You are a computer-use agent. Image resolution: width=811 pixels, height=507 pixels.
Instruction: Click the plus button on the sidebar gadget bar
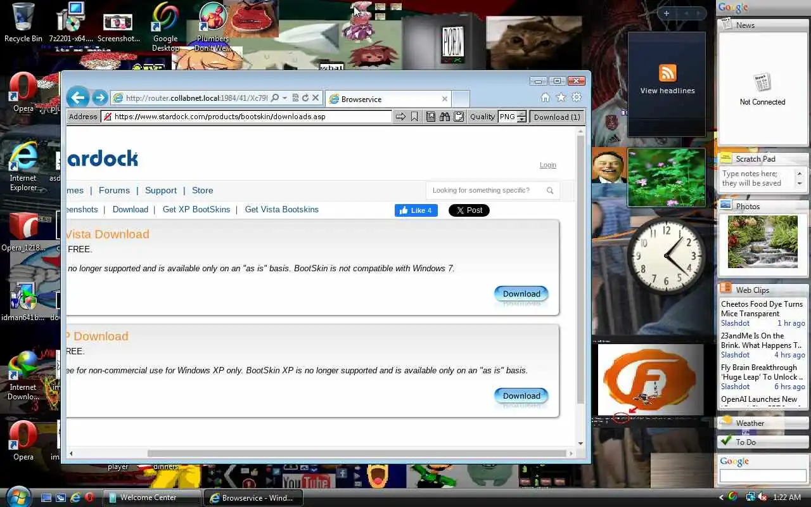(x=666, y=13)
